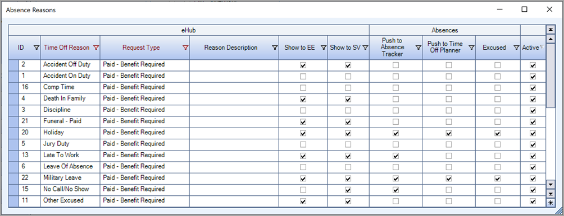This screenshot has width=564, height=216.
Task: Click the scroll down arrow button
Action: [x=551, y=185]
